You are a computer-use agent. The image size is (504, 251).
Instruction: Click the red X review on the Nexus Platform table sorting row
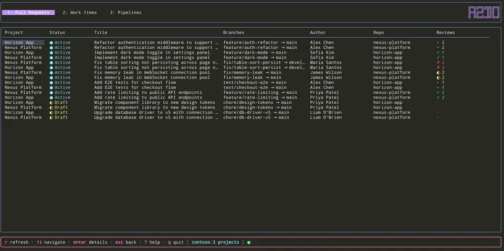coord(438,62)
